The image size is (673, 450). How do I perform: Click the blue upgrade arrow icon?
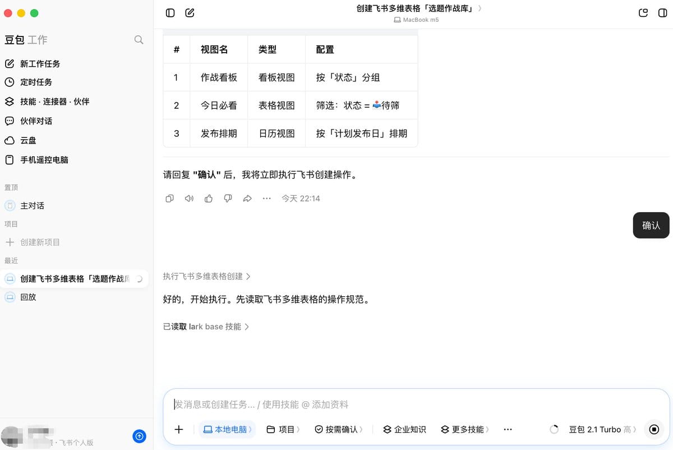(140, 436)
